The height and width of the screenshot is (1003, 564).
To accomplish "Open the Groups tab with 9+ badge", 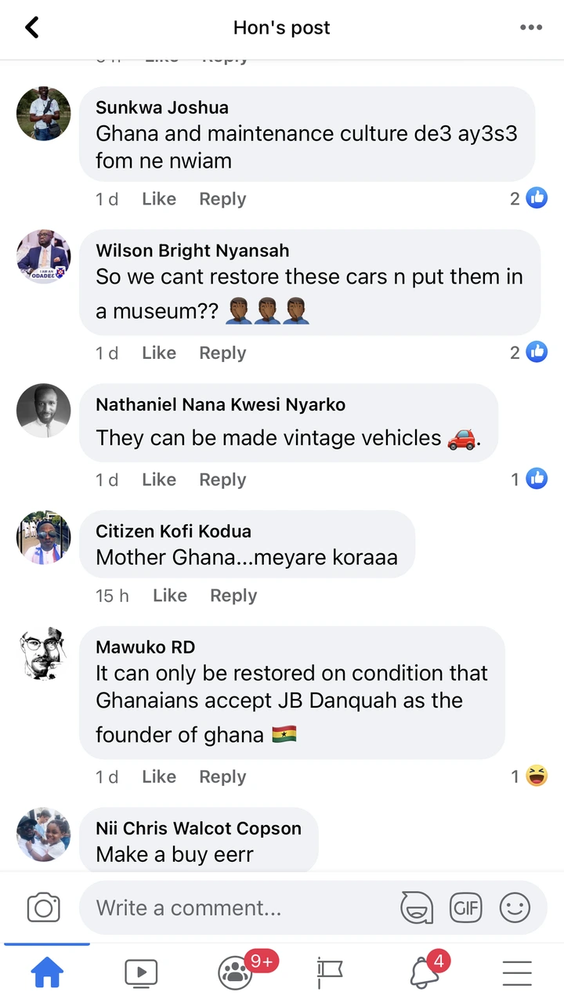I will (x=235, y=973).
